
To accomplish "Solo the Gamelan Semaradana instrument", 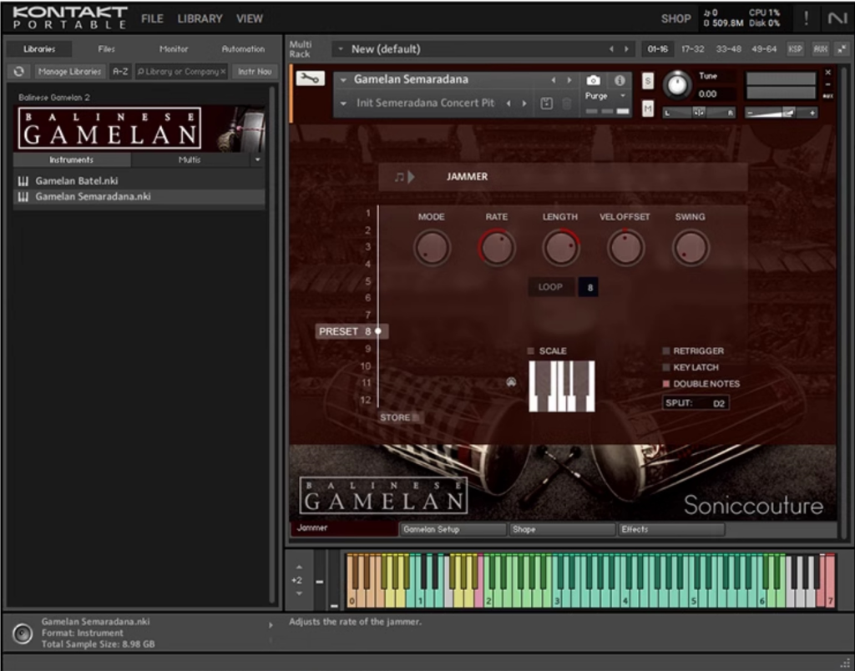I will click(x=648, y=80).
